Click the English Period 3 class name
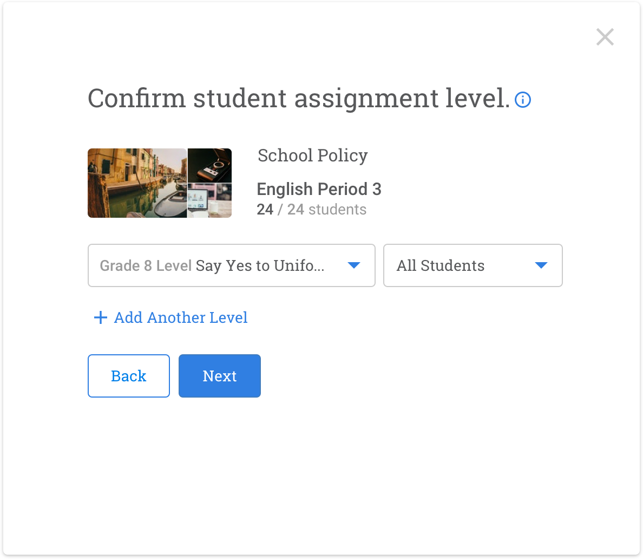The image size is (643, 559). 319,189
